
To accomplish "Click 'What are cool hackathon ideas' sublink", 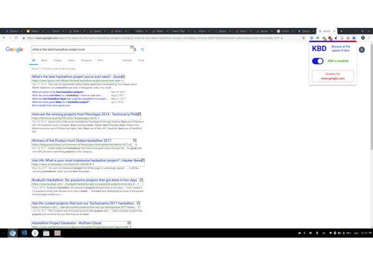I will [70, 99].
